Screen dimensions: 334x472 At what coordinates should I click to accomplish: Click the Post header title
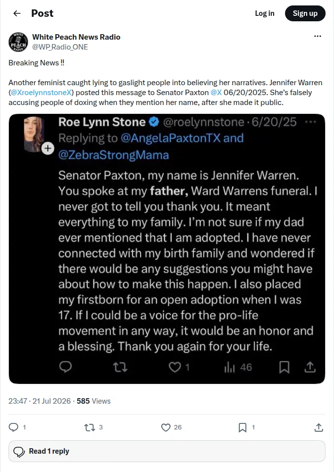[x=43, y=13]
